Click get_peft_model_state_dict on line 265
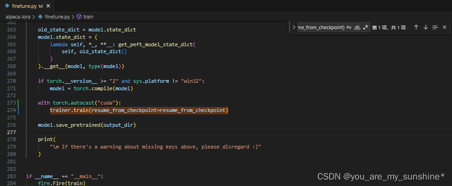The width and height of the screenshot is (452, 186). (x=155, y=44)
